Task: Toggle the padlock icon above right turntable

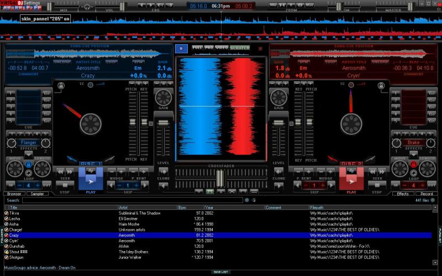Action: pos(381,86)
